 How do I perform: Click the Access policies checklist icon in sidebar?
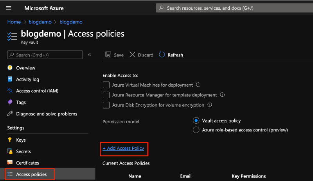pyautogui.click(x=10, y=174)
